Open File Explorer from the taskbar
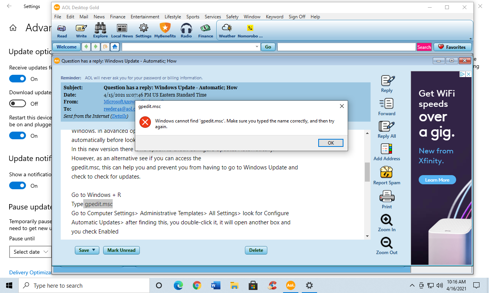489x293 pixels. click(235, 285)
